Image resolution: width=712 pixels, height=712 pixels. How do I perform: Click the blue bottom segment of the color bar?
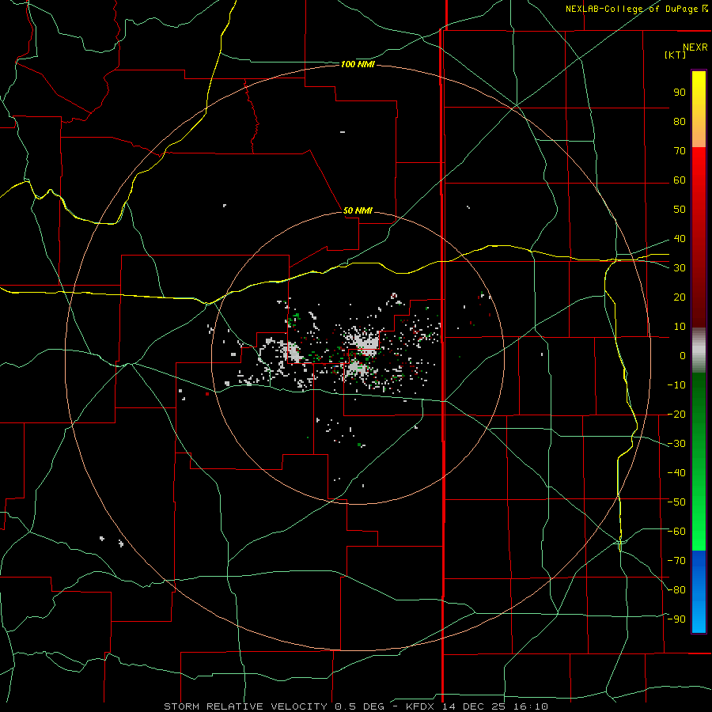[x=699, y=592]
